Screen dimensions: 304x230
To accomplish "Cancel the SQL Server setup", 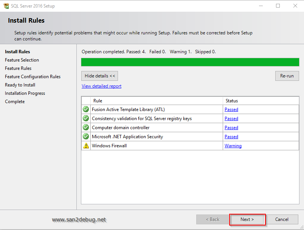I will tap(282, 219).
